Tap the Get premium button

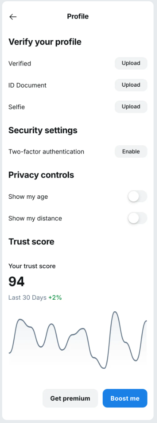pos(70,398)
